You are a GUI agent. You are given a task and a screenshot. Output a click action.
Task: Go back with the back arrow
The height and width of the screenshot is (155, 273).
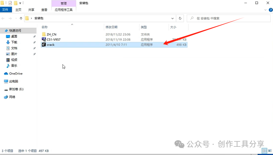coord(3,18)
